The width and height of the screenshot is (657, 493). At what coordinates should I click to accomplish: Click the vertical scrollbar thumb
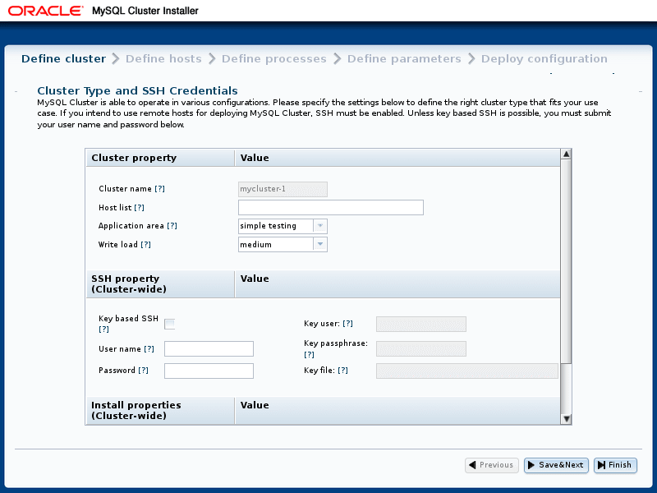pos(566,261)
